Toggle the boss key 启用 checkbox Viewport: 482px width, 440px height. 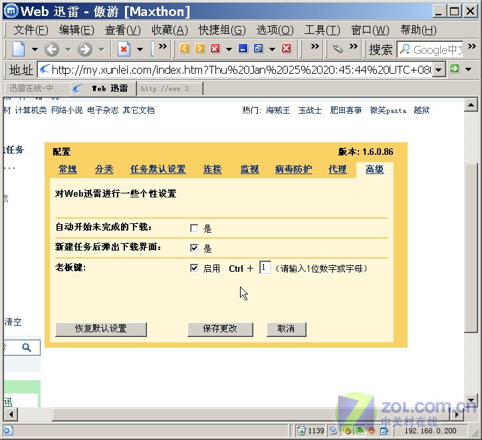coord(194,268)
